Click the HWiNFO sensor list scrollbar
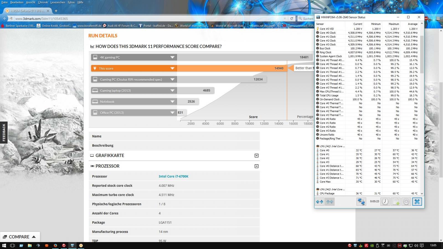Screen dimensions: 443x249 [422, 54]
